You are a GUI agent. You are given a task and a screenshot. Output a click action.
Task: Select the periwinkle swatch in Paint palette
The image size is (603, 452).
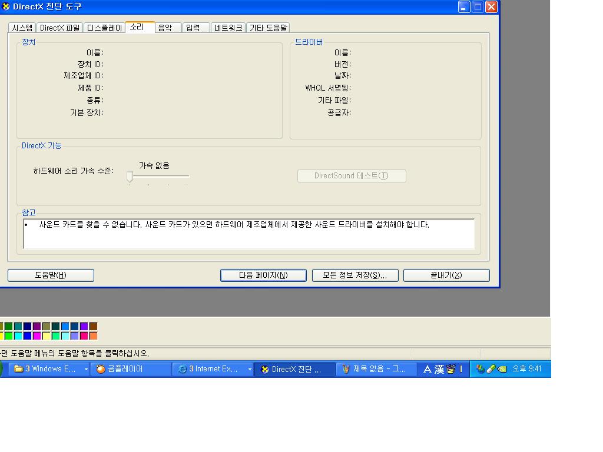click(x=75, y=335)
